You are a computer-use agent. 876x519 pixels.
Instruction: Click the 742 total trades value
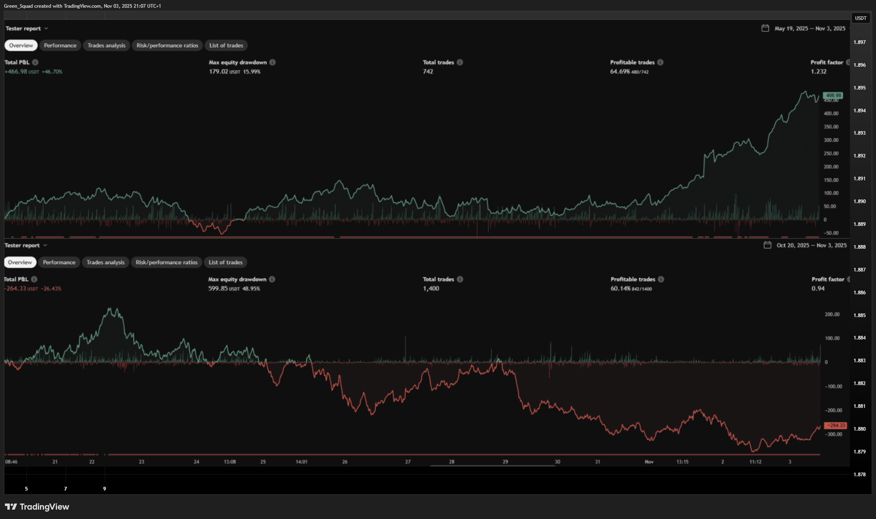click(428, 72)
